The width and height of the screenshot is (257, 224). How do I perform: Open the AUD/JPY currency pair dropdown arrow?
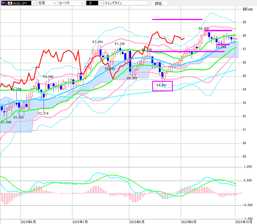coord(34,3)
